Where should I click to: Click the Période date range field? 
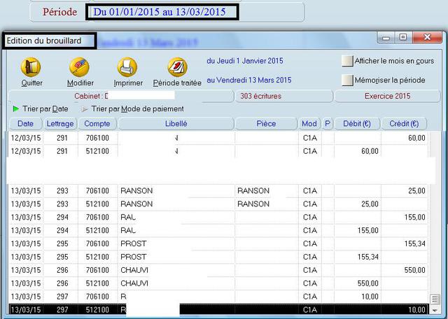[162, 12]
